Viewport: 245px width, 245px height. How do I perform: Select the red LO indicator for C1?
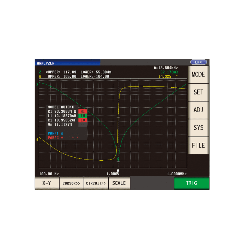click(x=83, y=120)
